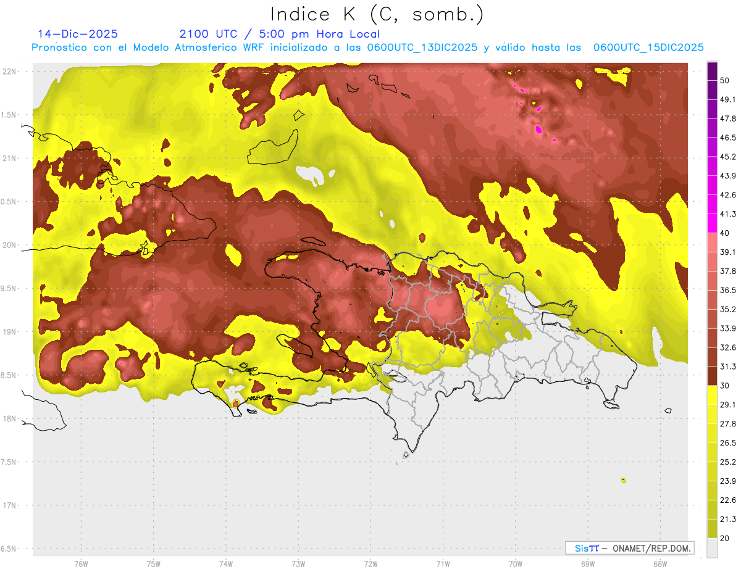Click the gray swatch below the 20 label

712,548
